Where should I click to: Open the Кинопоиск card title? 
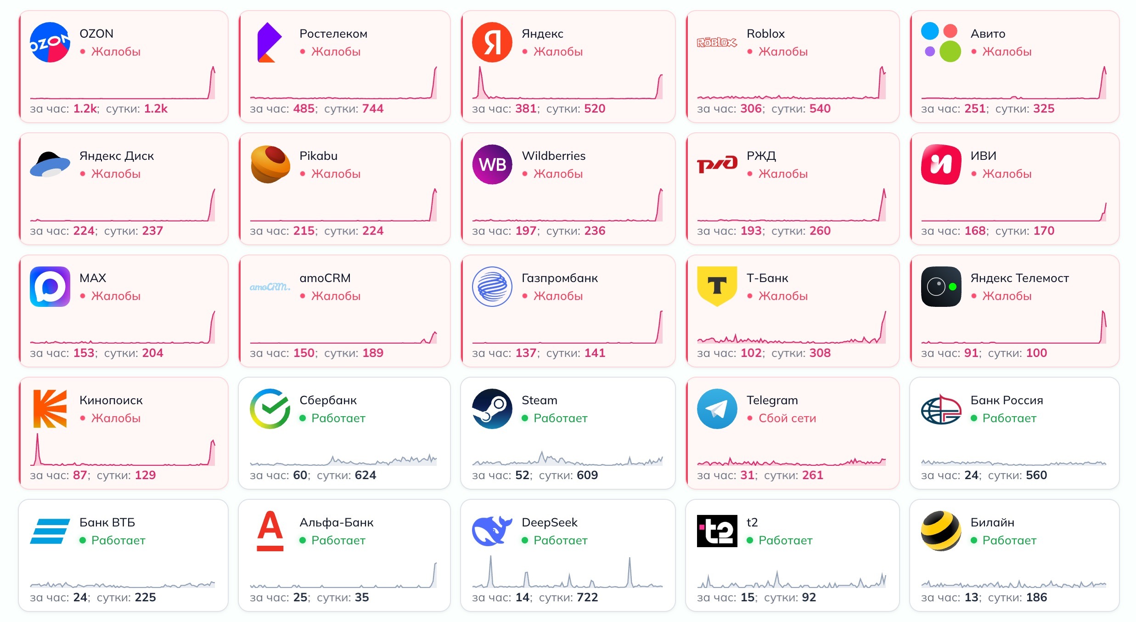(x=111, y=400)
